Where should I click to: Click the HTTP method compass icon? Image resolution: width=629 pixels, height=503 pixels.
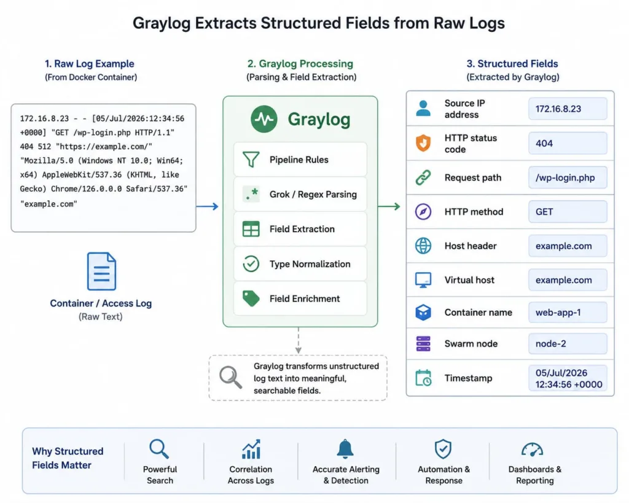coord(423,211)
